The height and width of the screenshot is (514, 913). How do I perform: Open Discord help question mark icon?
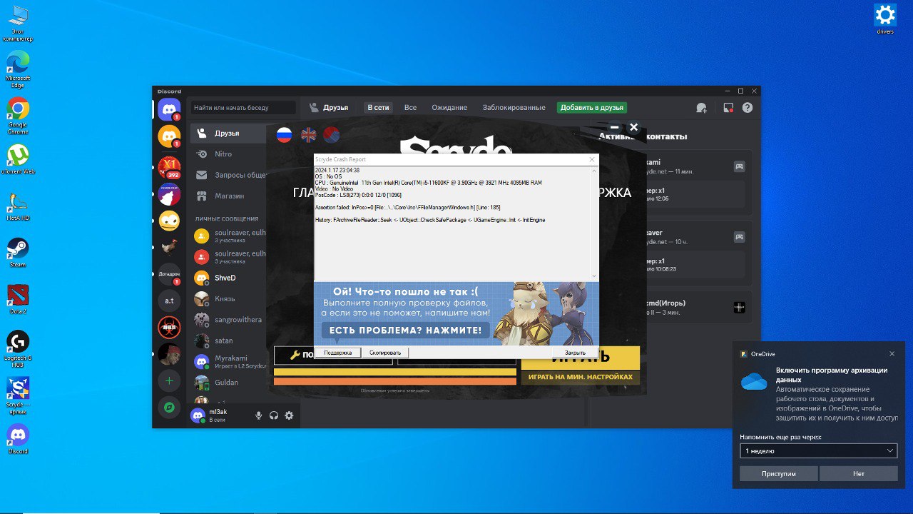[748, 108]
